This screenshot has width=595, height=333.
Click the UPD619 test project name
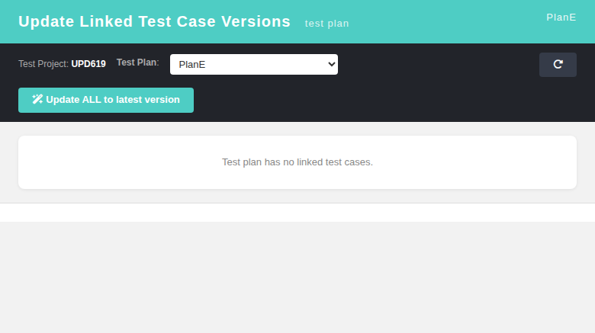[x=88, y=64]
